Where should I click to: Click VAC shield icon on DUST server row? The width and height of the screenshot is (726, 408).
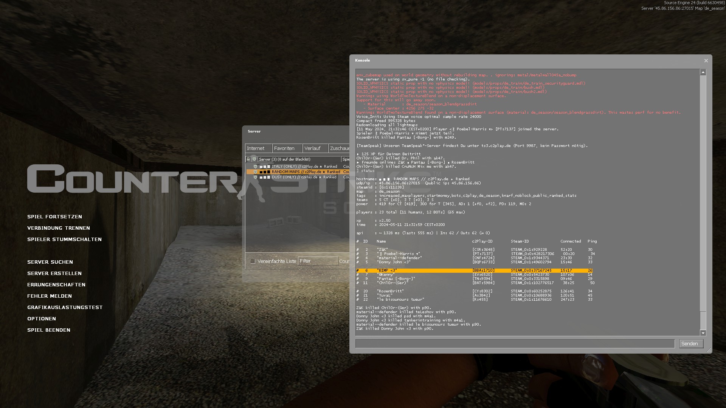(255, 177)
